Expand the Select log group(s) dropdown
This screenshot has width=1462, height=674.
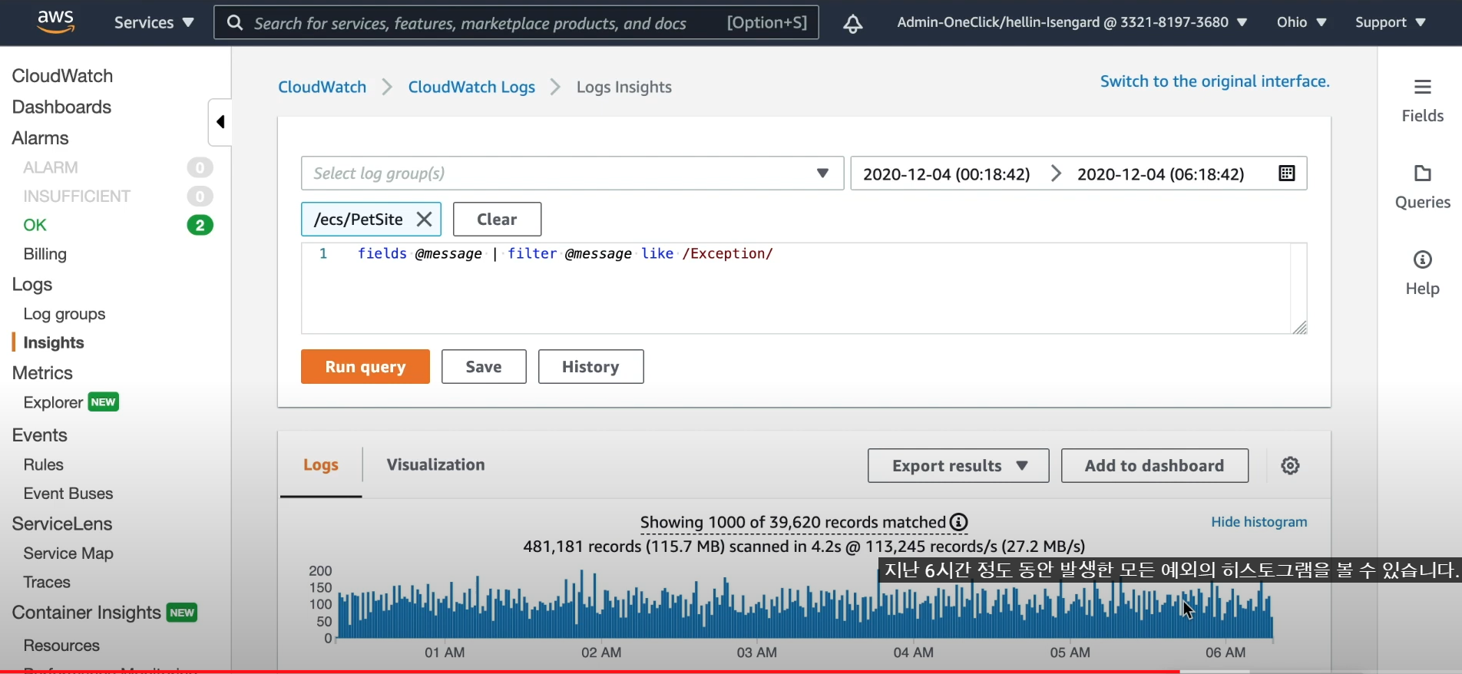tap(572, 173)
